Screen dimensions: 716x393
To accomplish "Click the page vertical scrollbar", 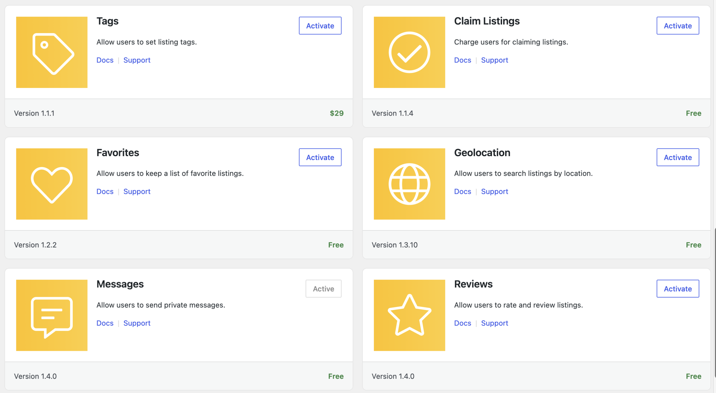I will (x=715, y=303).
